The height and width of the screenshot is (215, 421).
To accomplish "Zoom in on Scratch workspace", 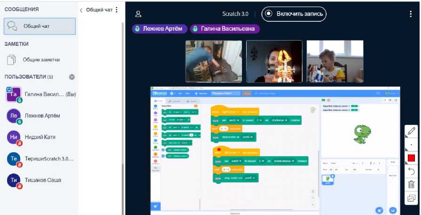I will point(313,191).
